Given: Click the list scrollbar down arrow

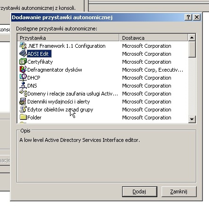Looking at the screenshot, I should [192, 119].
